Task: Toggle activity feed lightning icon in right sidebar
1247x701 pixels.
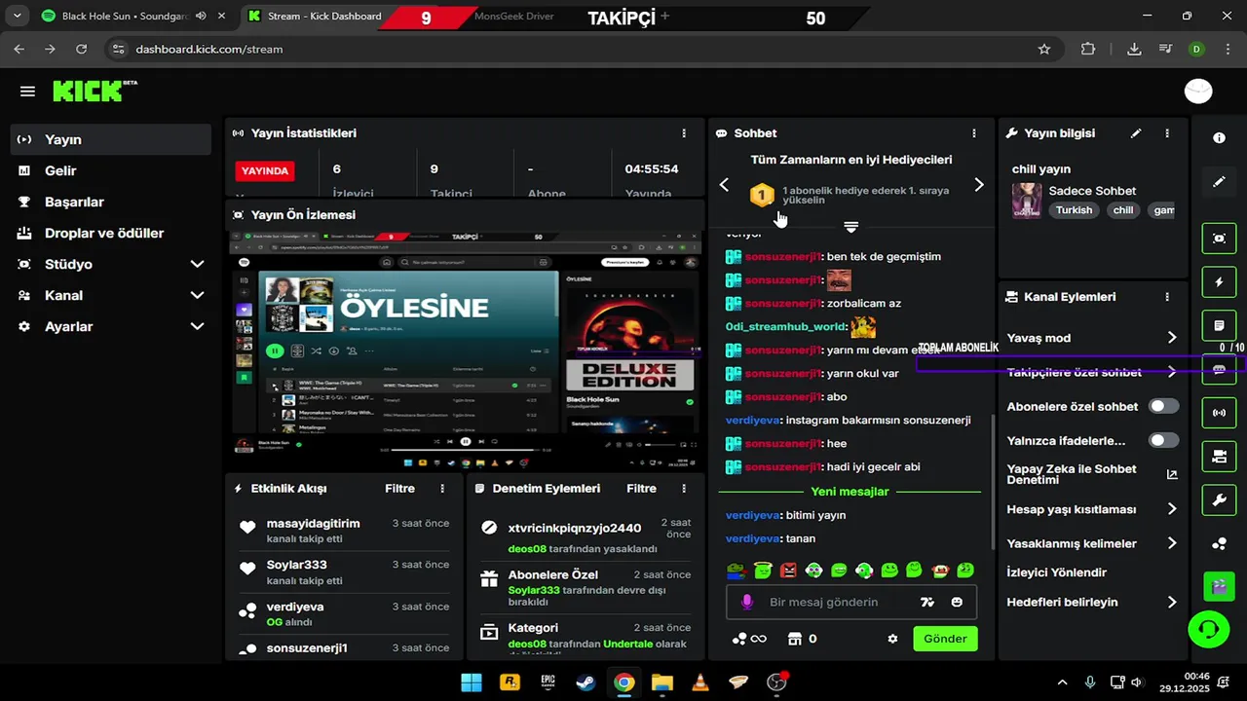Action: coord(1219,282)
